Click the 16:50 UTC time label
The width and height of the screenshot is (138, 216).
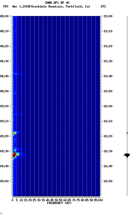point(108,181)
